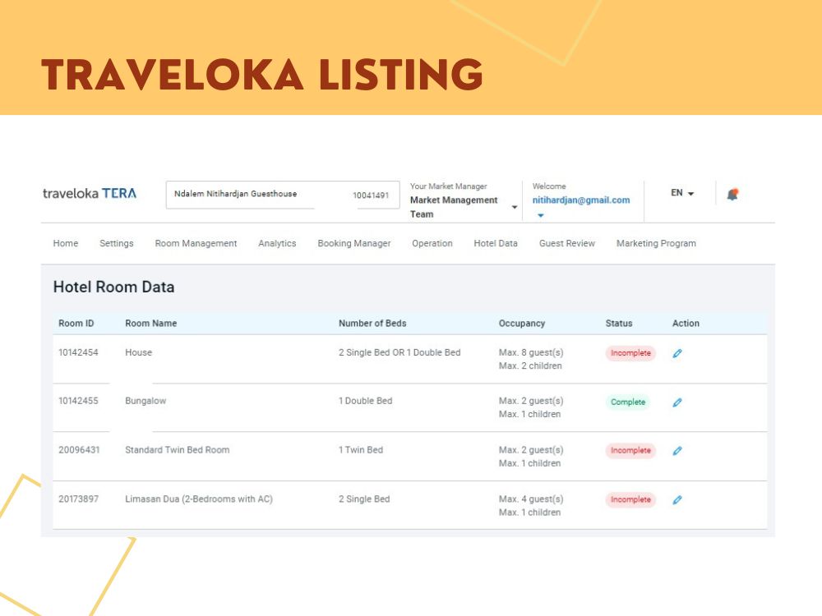Viewport: 822px width, 616px height.
Task: Open the Marketing Program menu
Action: coord(656,243)
